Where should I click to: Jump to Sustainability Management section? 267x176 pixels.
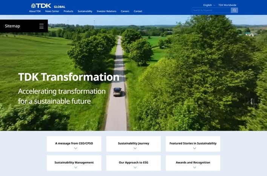[x=74, y=163]
